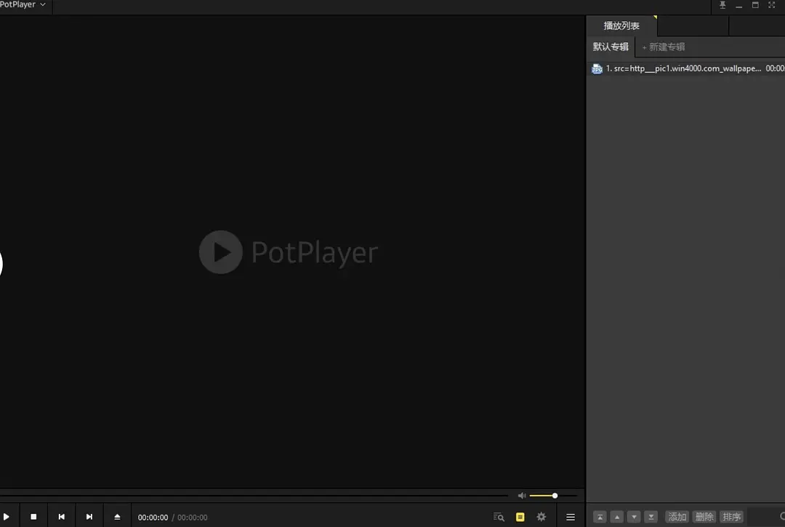Click the 排序 sort button
785x527 pixels.
[731, 517]
